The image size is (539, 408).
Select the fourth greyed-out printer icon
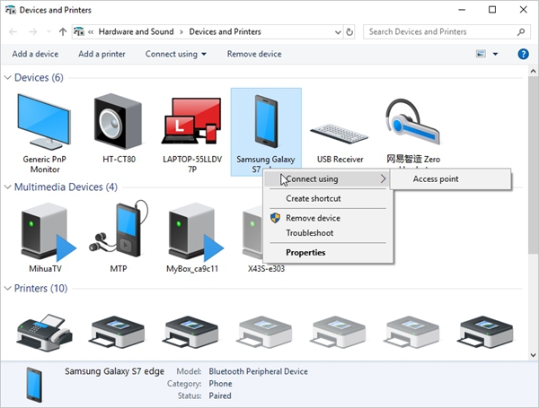[x=265, y=332]
